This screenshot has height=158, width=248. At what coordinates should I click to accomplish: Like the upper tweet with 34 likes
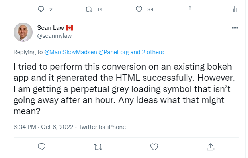(139, 9)
